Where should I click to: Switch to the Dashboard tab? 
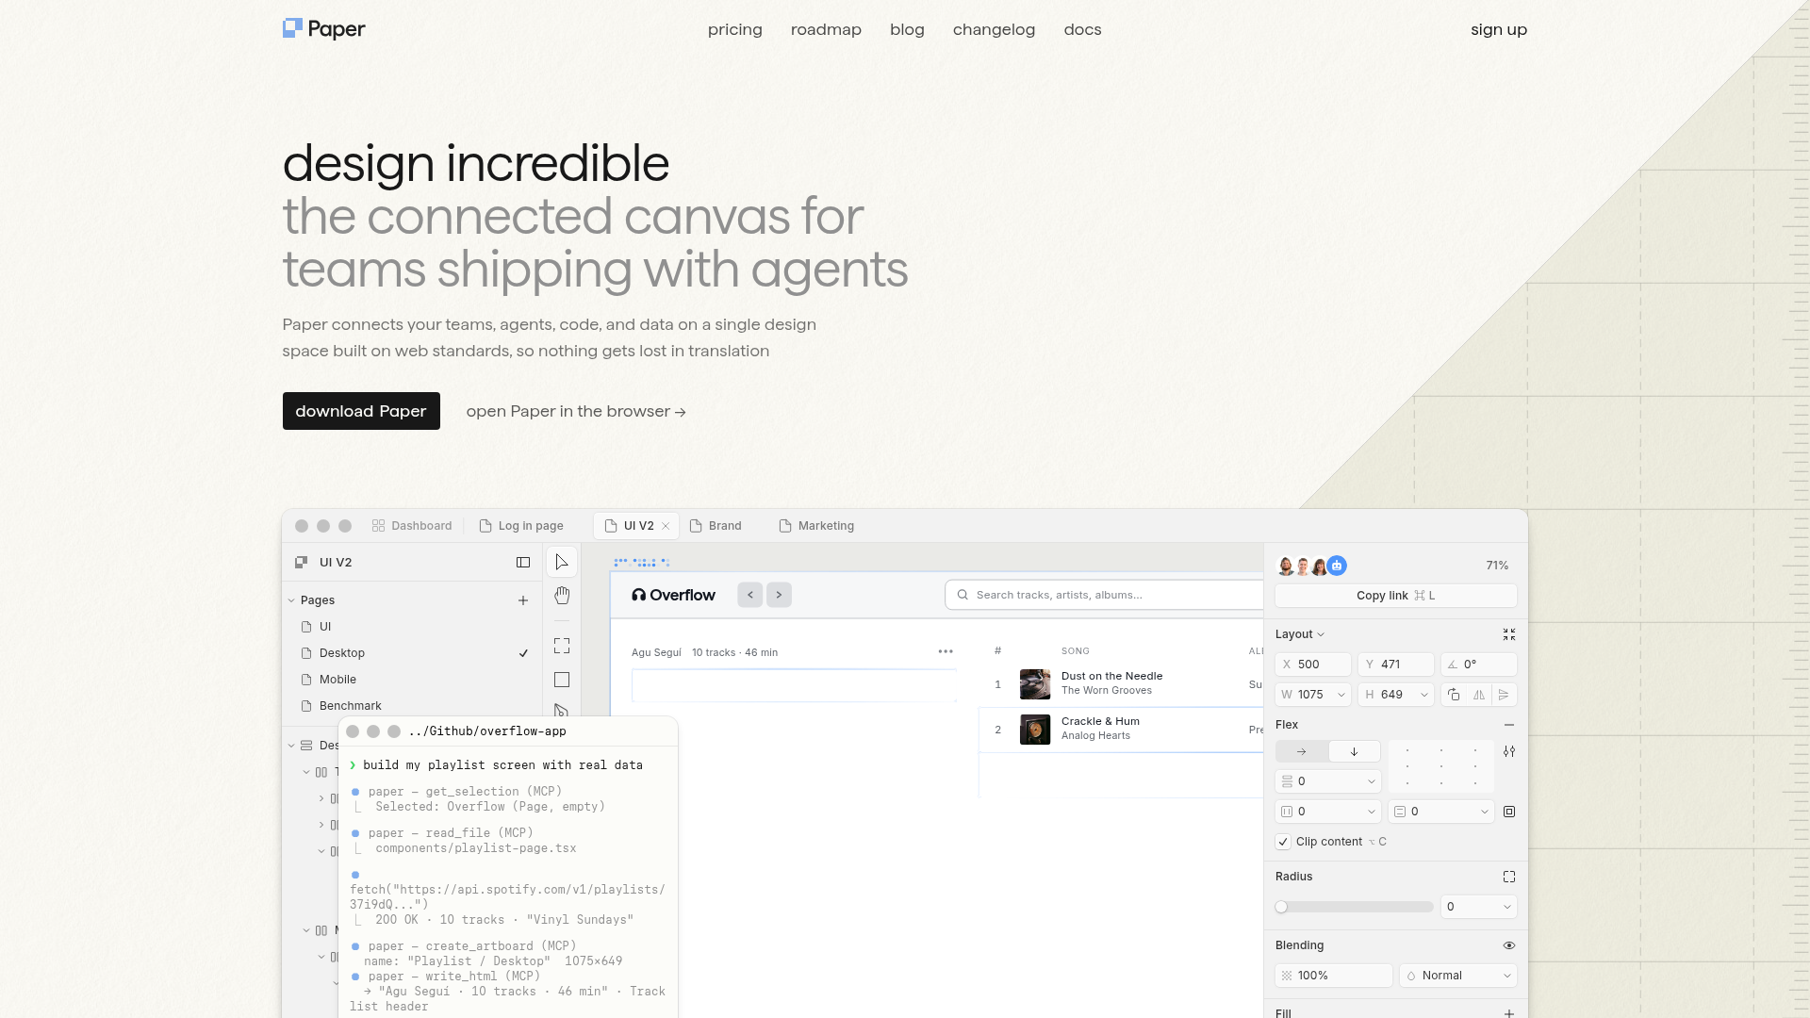tap(412, 526)
